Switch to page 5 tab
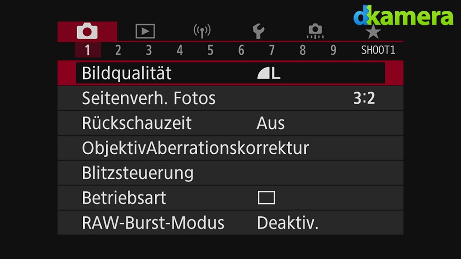461x259 pixels. click(210, 50)
